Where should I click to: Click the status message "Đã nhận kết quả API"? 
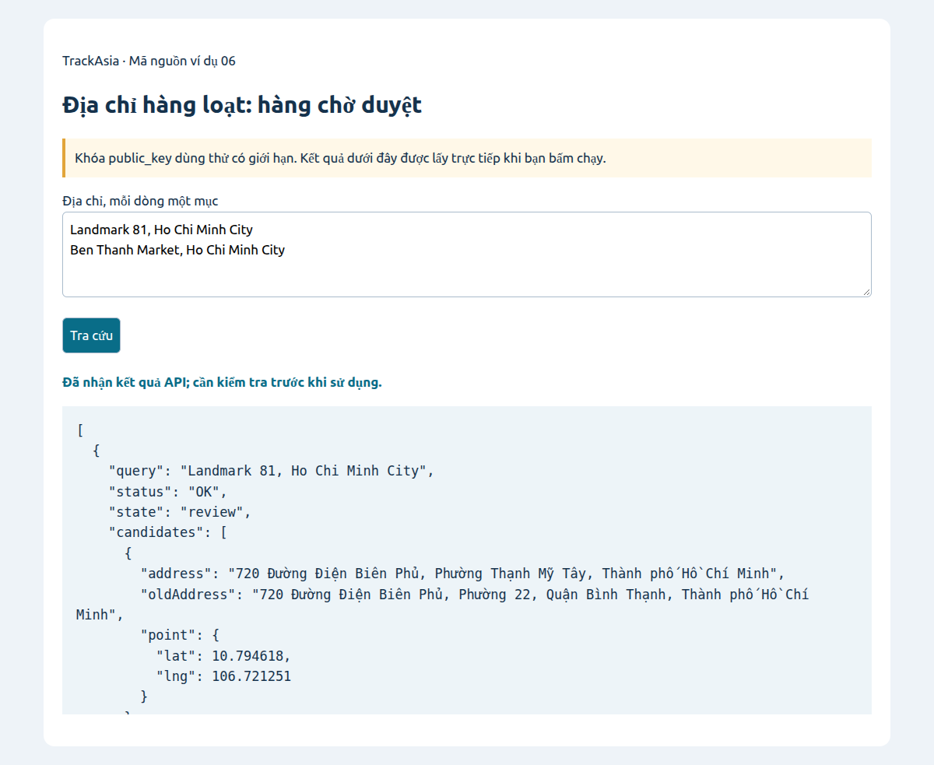pos(222,382)
